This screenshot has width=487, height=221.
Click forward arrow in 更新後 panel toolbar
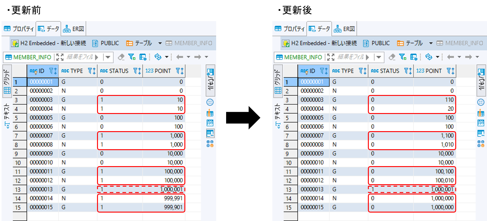(x=469, y=57)
